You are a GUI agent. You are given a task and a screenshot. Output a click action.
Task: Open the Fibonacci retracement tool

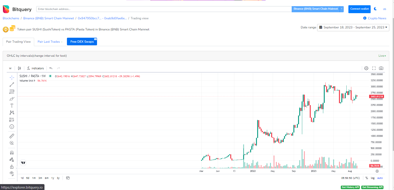(12, 91)
